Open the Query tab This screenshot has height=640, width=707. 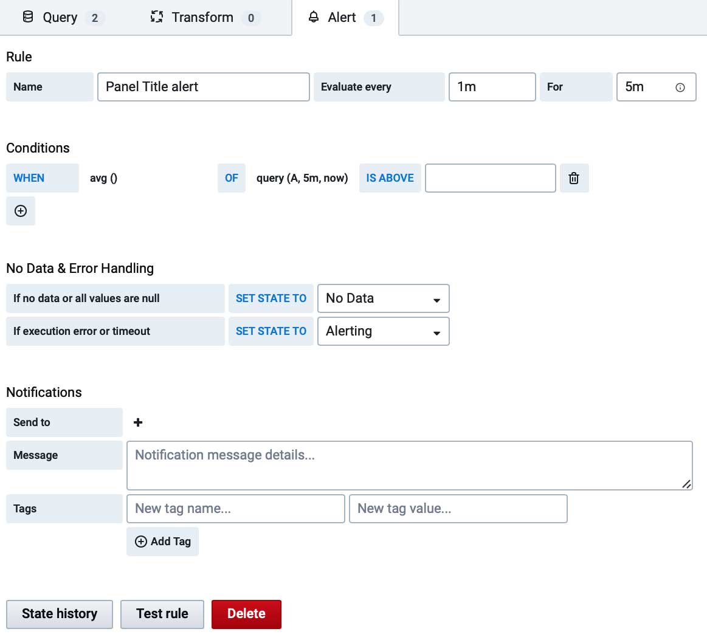(61, 18)
